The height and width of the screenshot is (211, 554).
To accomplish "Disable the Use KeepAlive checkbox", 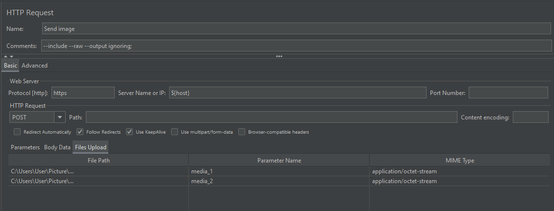I will point(129,132).
